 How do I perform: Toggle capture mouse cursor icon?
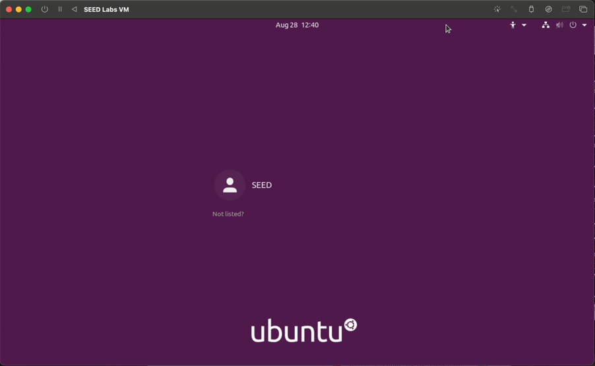coord(497,9)
